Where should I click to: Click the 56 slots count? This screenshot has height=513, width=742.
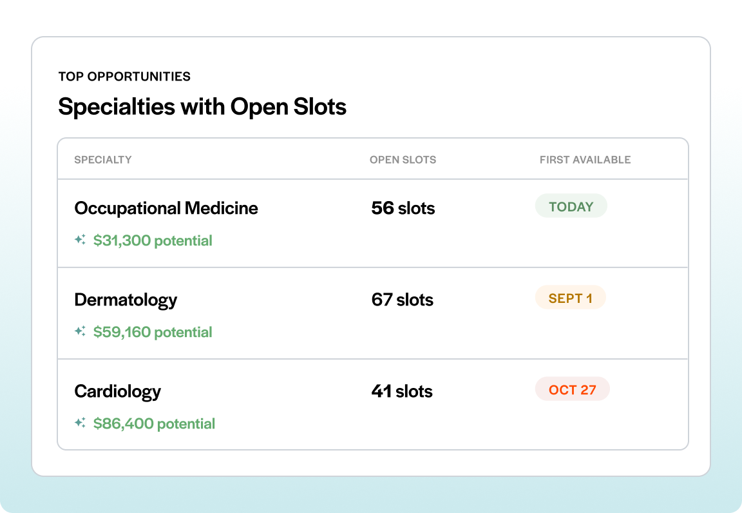click(x=403, y=208)
